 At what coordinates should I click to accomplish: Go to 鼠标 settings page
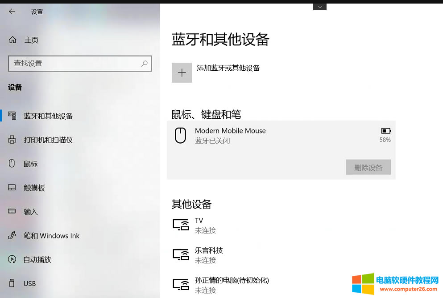30,164
